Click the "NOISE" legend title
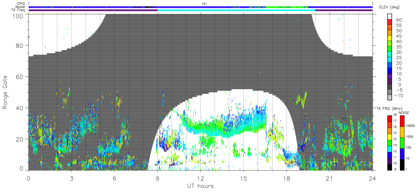The height and width of the screenshot is (193, 419). click(x=404, y=113)
